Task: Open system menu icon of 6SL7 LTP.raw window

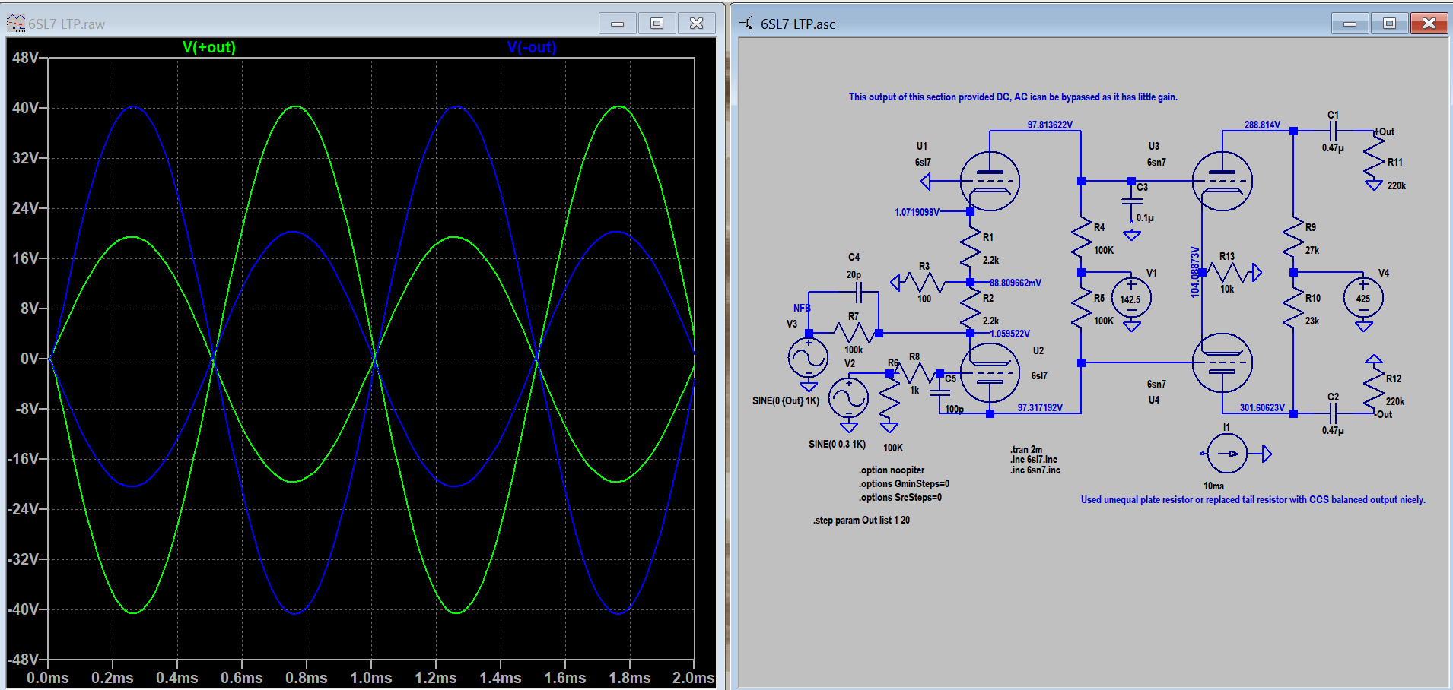Action: 16,24
